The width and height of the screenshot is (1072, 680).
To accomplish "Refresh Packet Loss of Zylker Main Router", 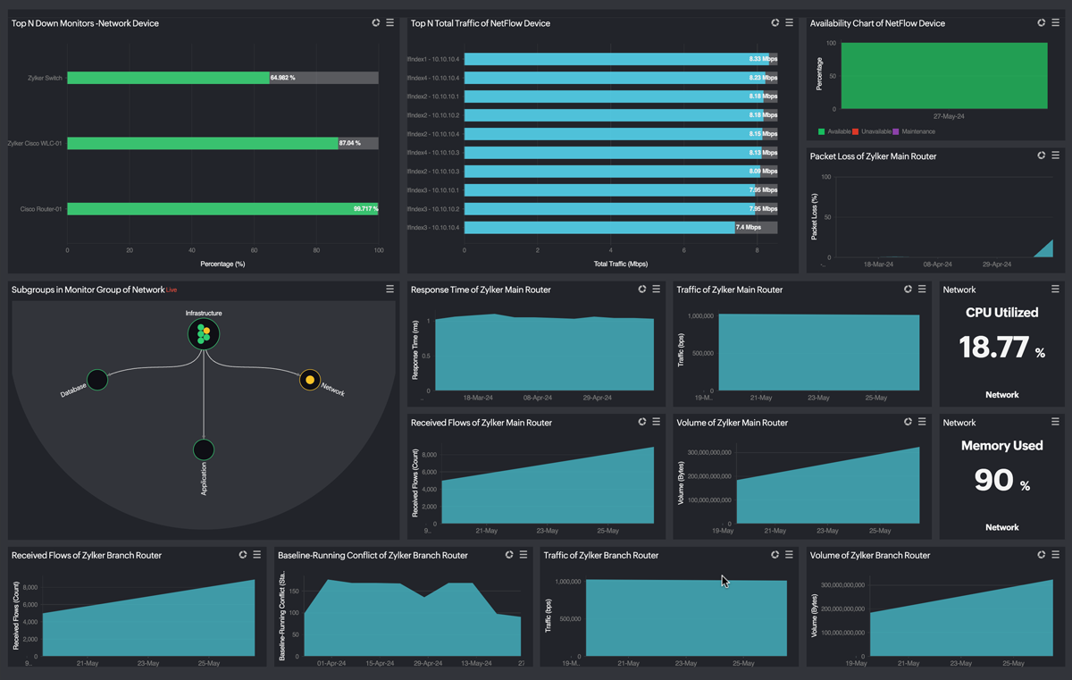I will tap(1042, 155).
